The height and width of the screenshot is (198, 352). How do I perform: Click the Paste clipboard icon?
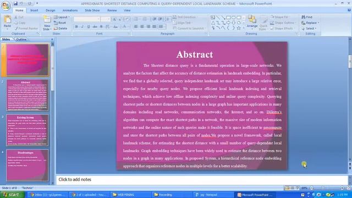pyautogui.click(x=7, y=20)
